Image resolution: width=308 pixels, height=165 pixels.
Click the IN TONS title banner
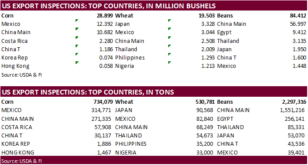154,92
